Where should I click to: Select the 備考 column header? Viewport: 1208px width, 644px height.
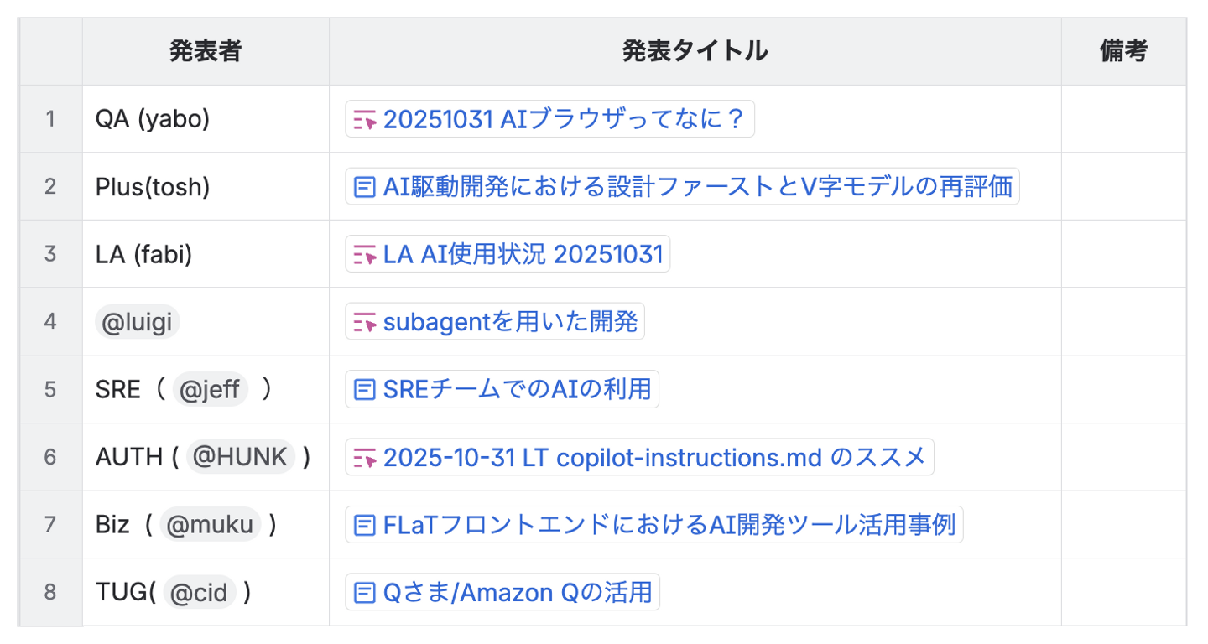pyautogui.click(x=1123, y=52)
